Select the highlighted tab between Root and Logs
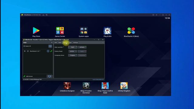Viewport: 194px width, 109px height. (65, 42)
